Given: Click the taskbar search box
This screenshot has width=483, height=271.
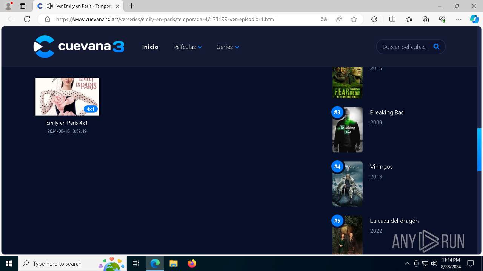Looking at the screenshot, I should pyautogui.click(x=72, y=263).
